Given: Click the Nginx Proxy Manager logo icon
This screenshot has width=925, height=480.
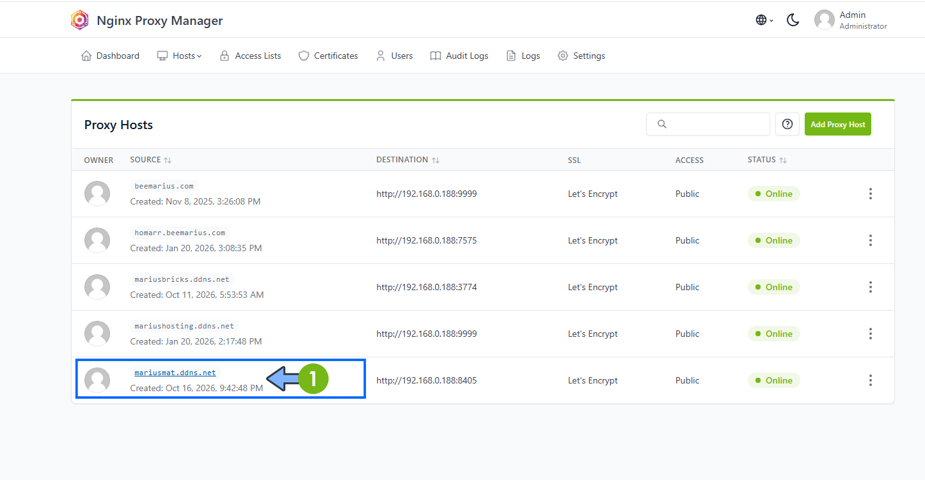Looking at the screenshot, I should (x=80, y=20).
